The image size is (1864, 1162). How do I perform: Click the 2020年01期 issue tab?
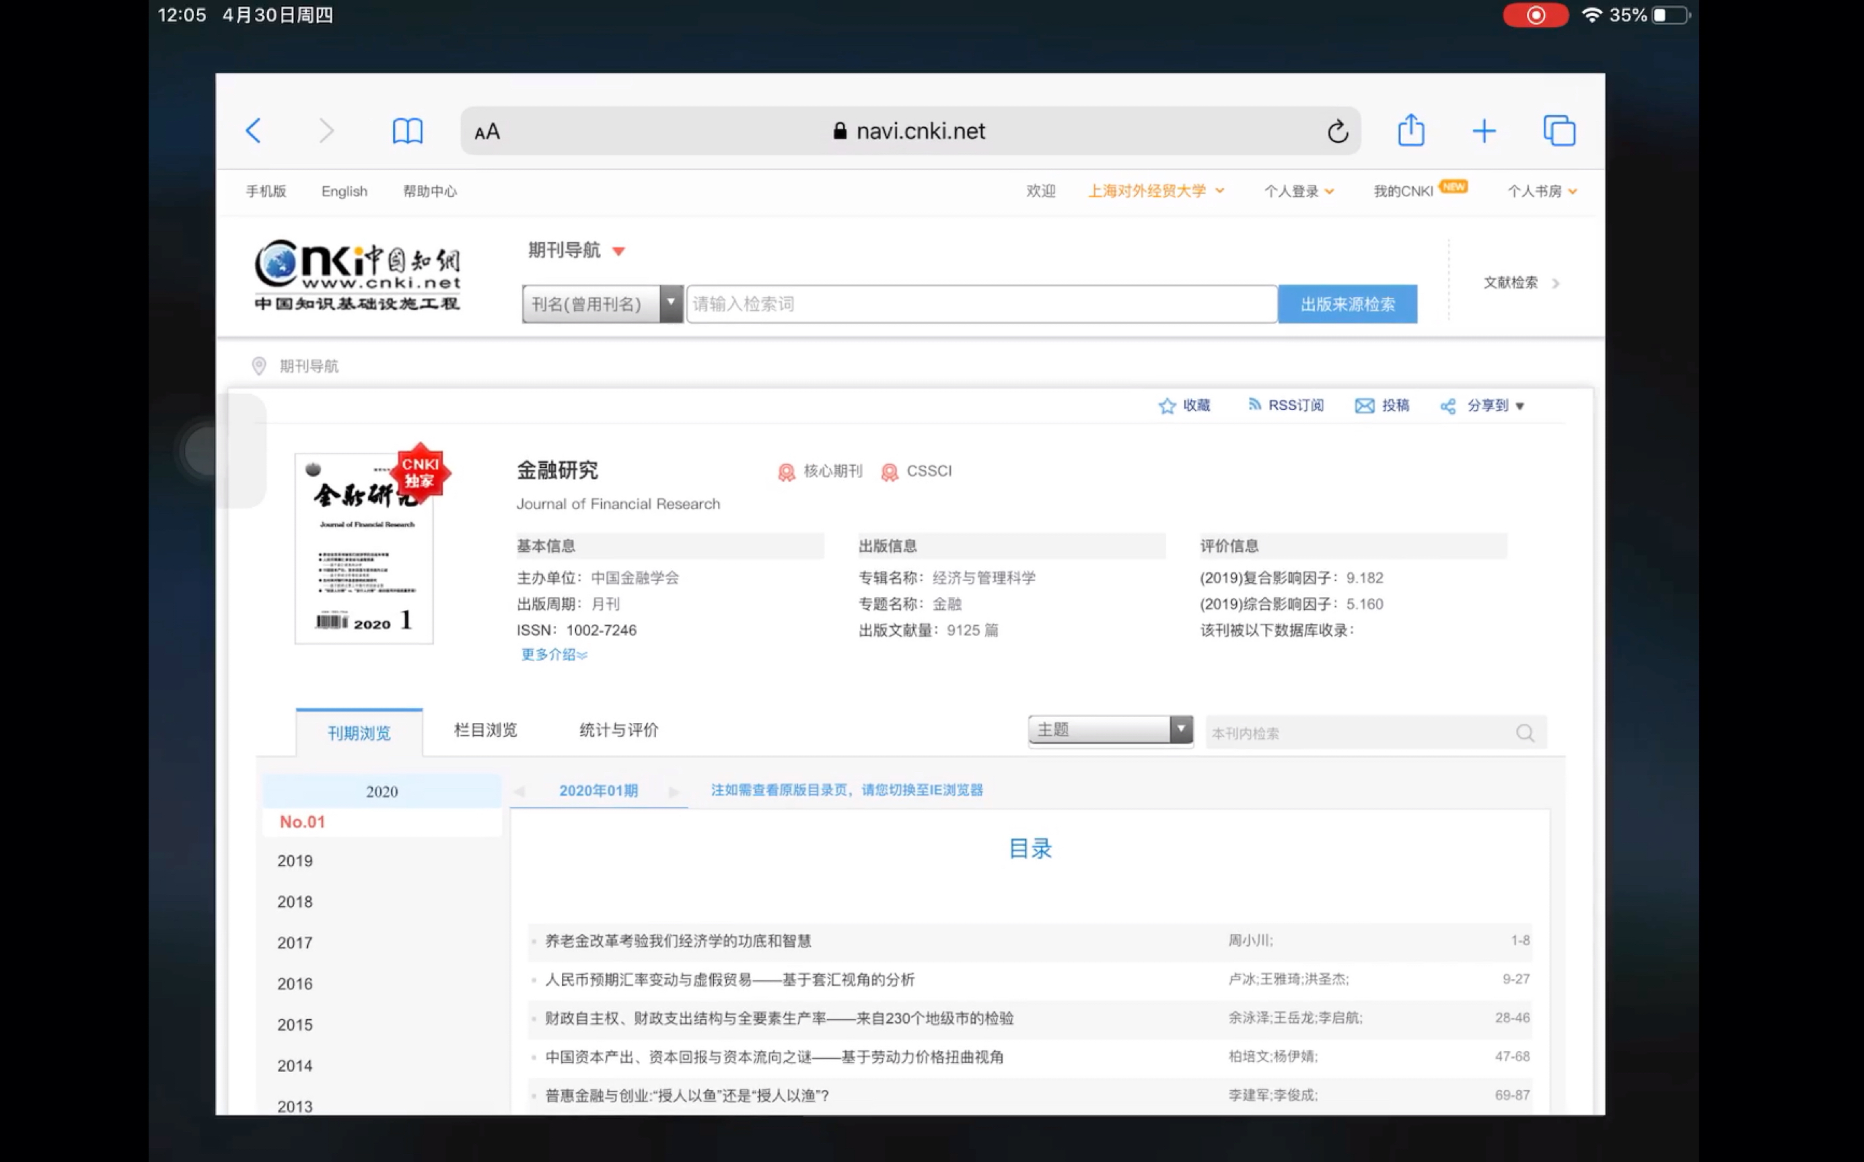click(x=598, y=791)
